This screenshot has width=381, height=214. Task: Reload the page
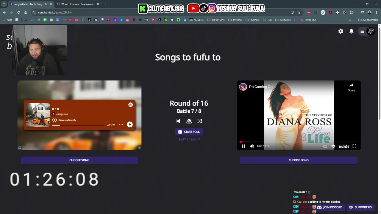(x=18, y=12)
